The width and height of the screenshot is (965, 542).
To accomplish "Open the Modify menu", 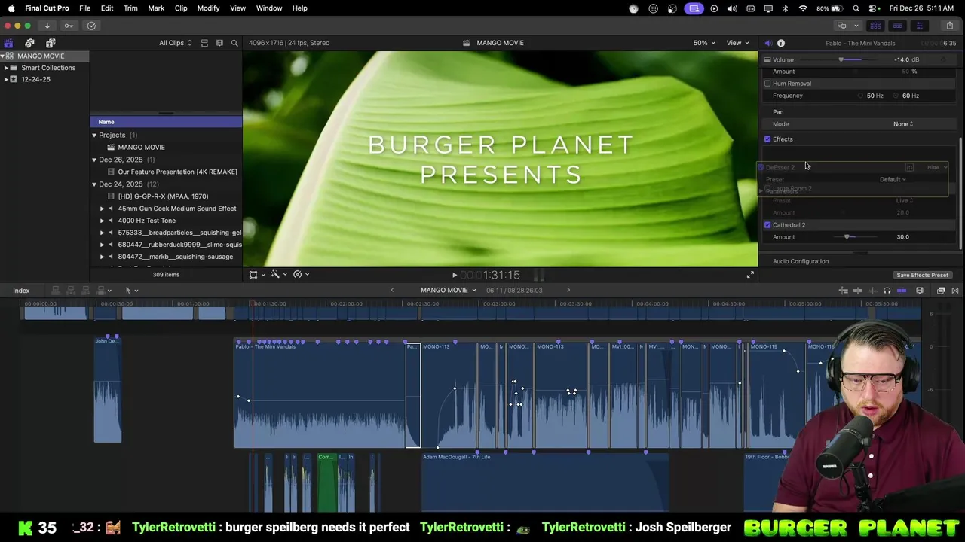I will pyautogui.click(x=208, y=8).
